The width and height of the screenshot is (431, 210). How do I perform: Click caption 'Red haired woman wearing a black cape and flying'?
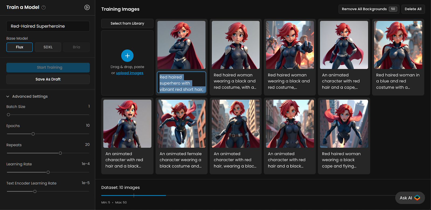point(341,160)
